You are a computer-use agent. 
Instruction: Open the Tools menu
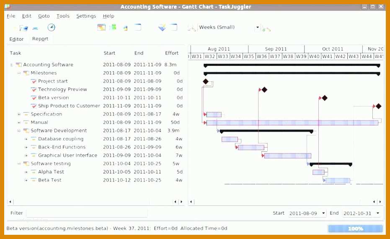pyautogui.click(x=63, y=16)
